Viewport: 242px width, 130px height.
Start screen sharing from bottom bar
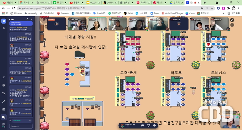148,125
